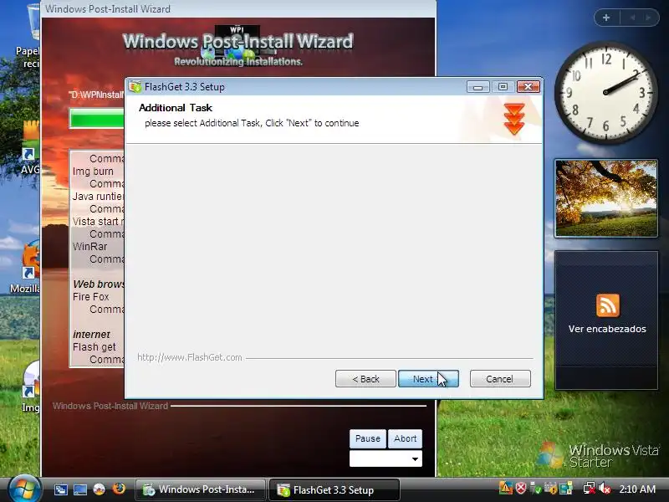The height and width of the screenshot is (502, 669).
Task: Open the red security shield tray icon
Action: [521, 488]
